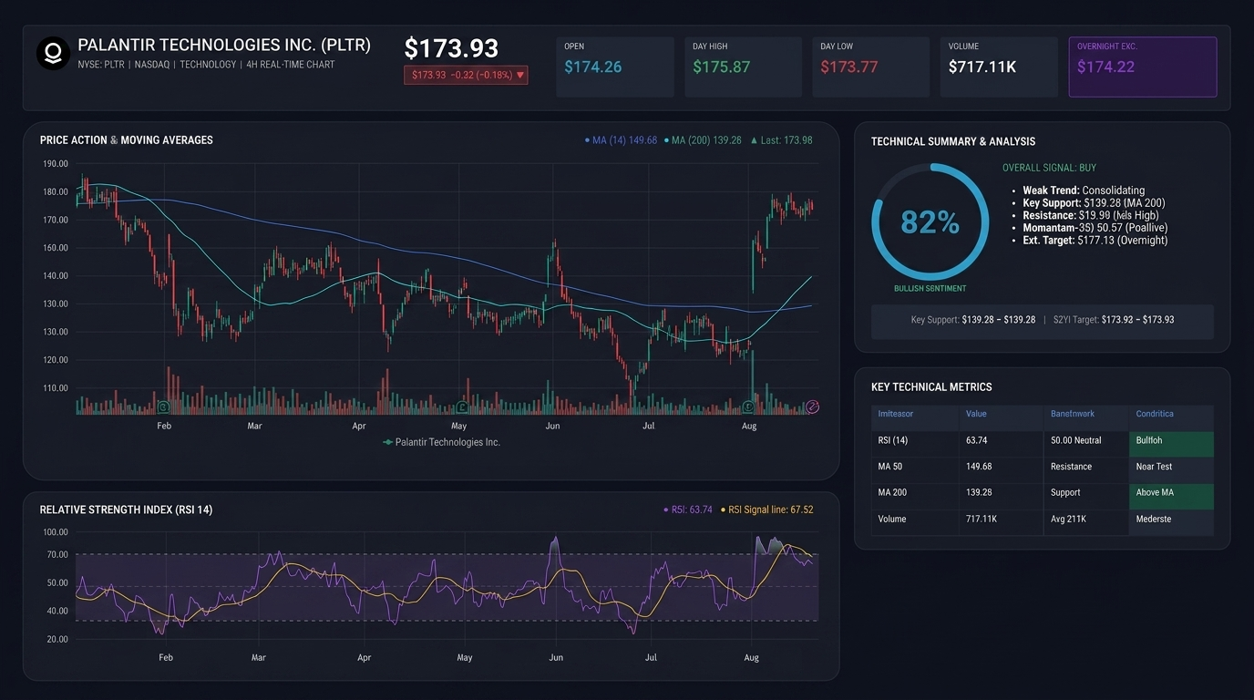
Task: Click the Palantir logo icon in header
Action: coord(53,54)
